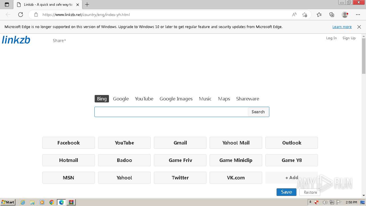Image resolution: width=366 pixels, height=206 pixels.
Task: Open the Outlook shortcut
Action: [x=292, y=143]
